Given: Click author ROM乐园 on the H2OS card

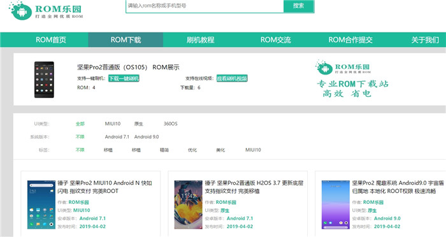Looking at the screenshot, I should (226, 203).
